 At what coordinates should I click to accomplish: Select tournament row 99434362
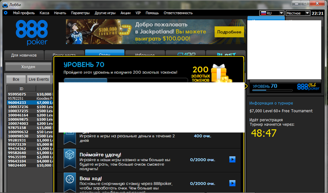(x=30, y=149)
